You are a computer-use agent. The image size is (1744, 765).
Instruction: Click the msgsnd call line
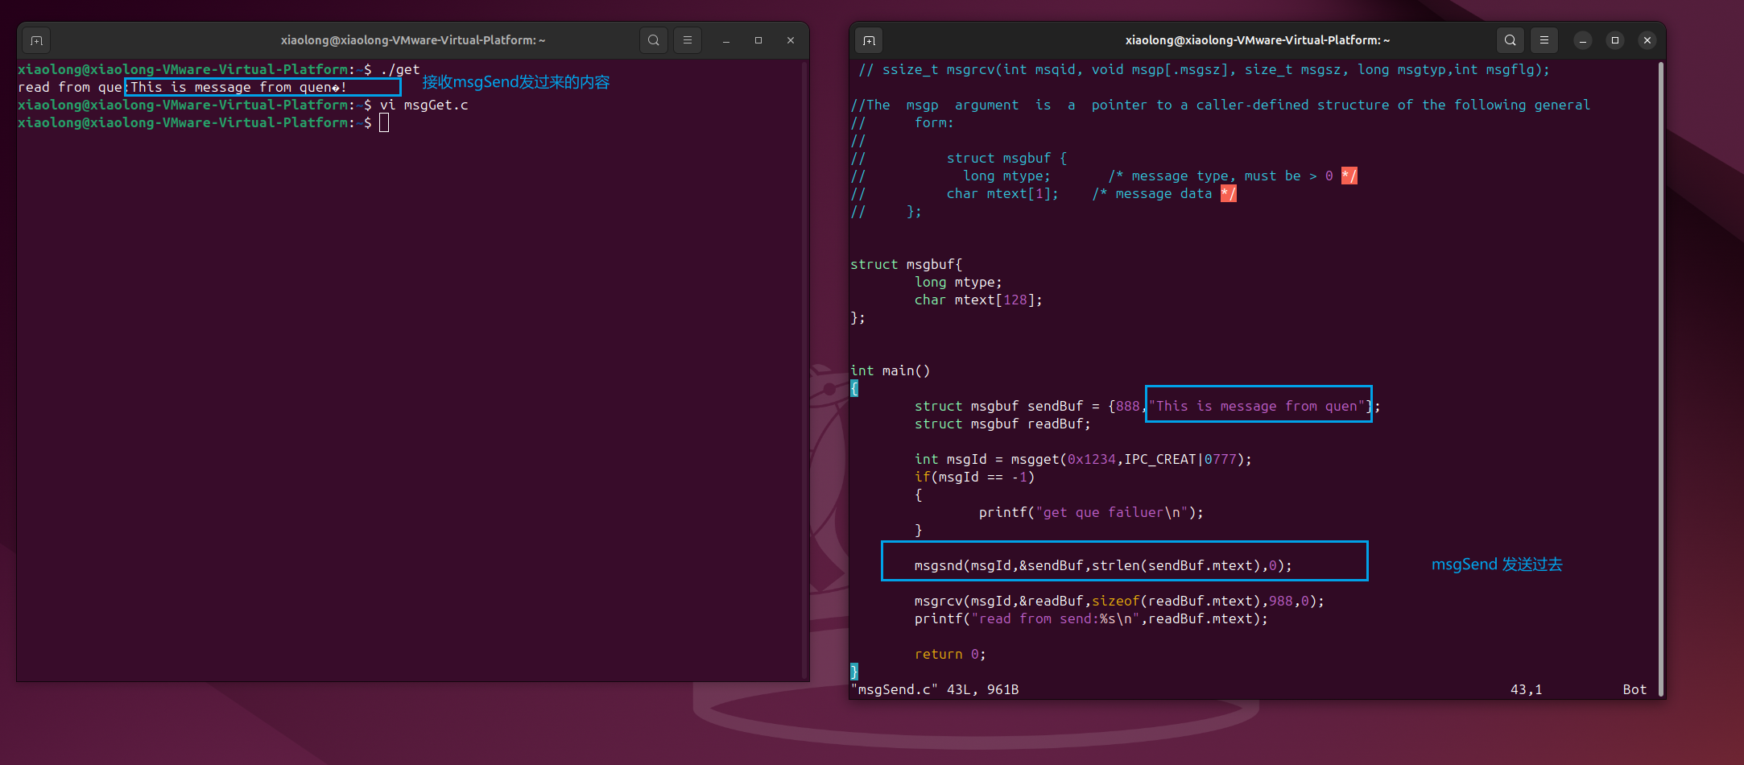[1103, 566]
